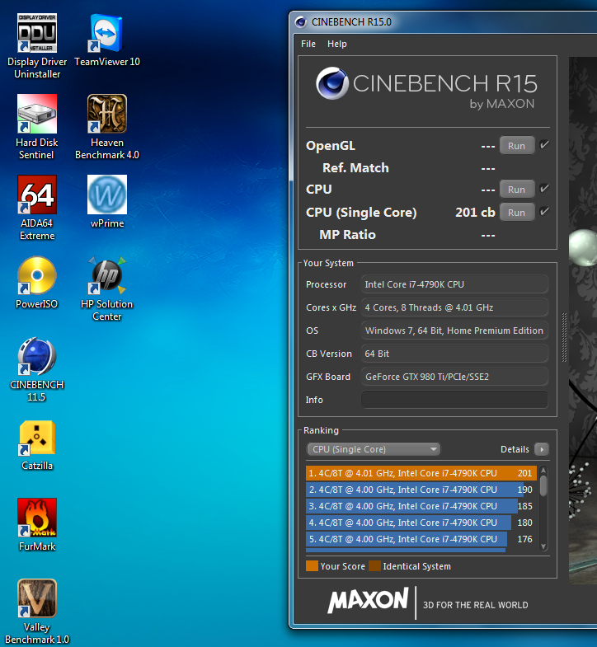Click the ranking list scrollbar thumb
This screenshot has height=647, width=597.
pos(543,485)
